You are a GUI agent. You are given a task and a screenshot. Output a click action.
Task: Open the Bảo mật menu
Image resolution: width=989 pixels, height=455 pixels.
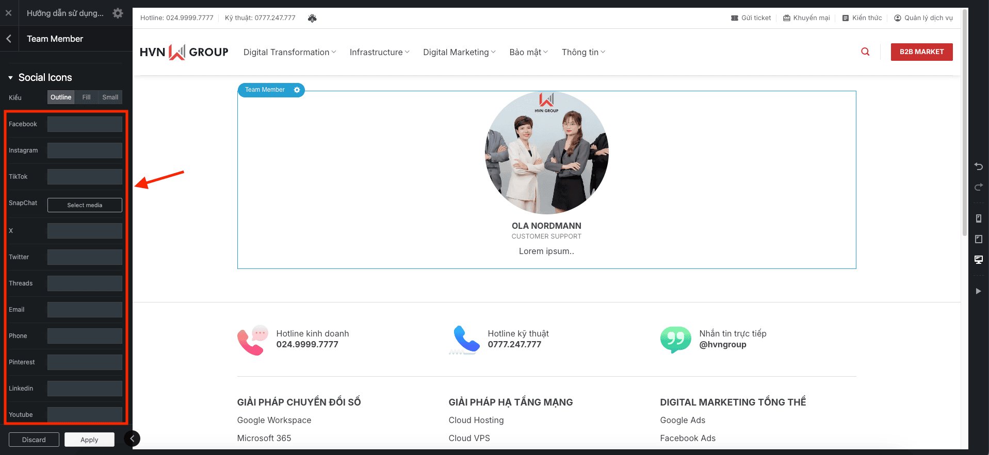coord(528,52)
